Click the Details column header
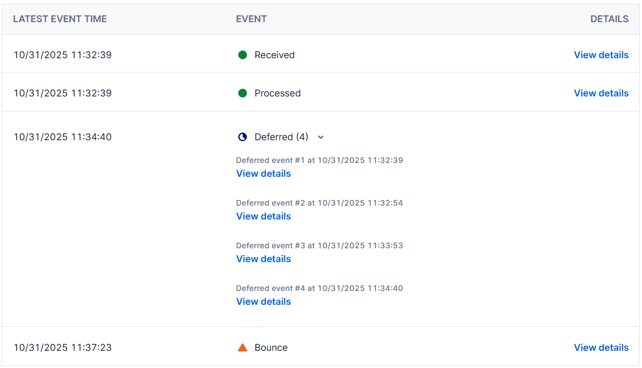 coord(609,19)
